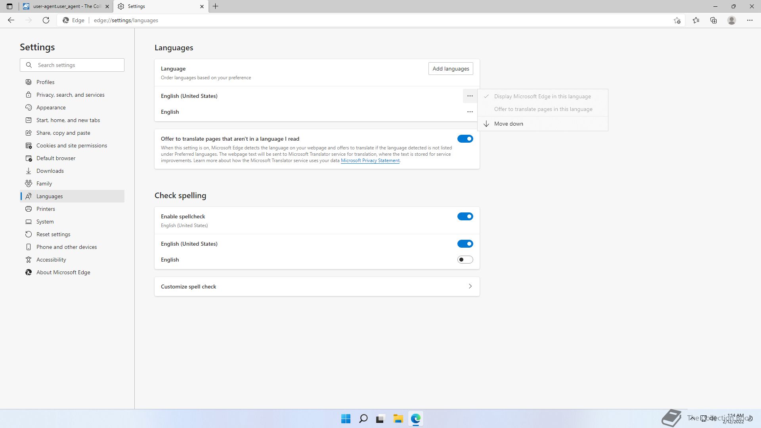Screen dimensions: 761x428
Task: Click the address bar URL
Action: click(126, 20)
